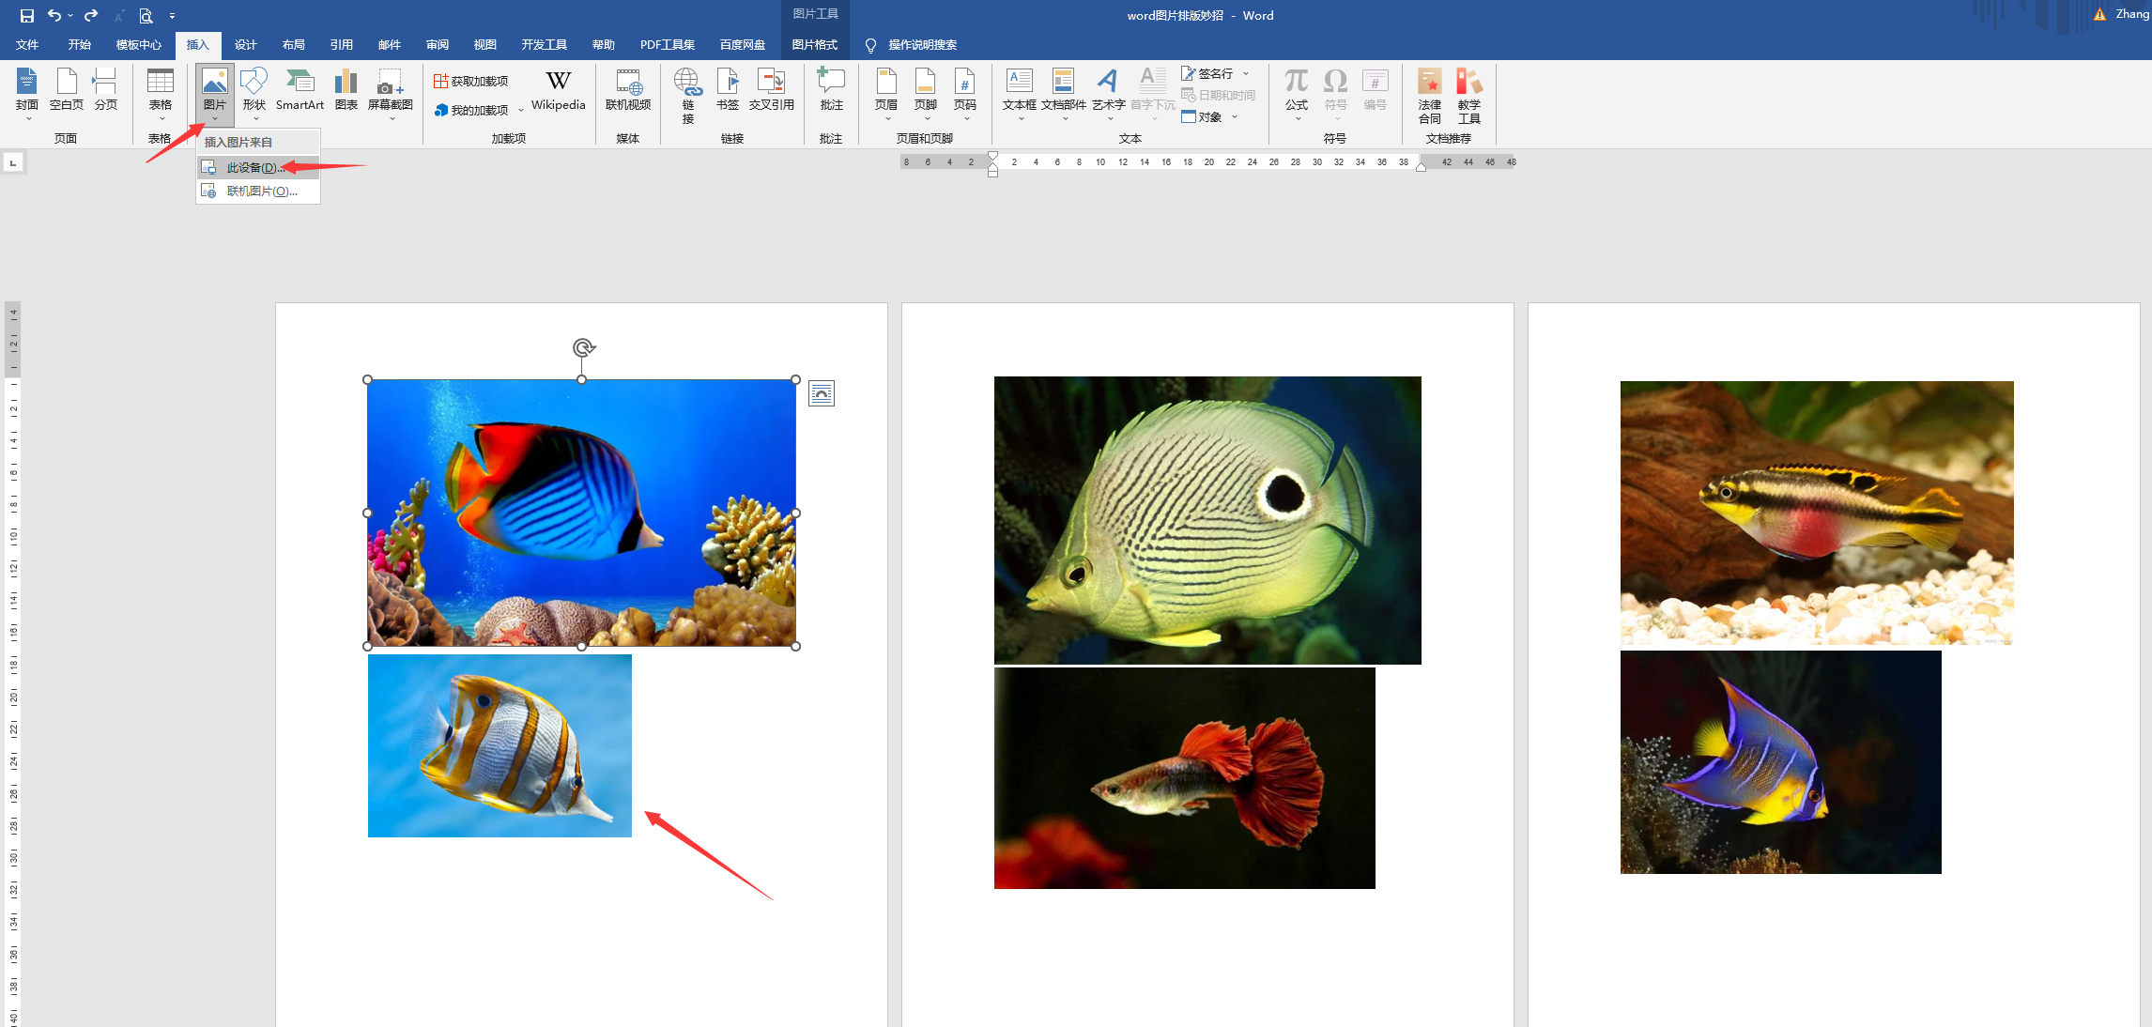Click the tab selector at ruler corner
This screenshot has width=2152, height=1027.
pos(13,163)
